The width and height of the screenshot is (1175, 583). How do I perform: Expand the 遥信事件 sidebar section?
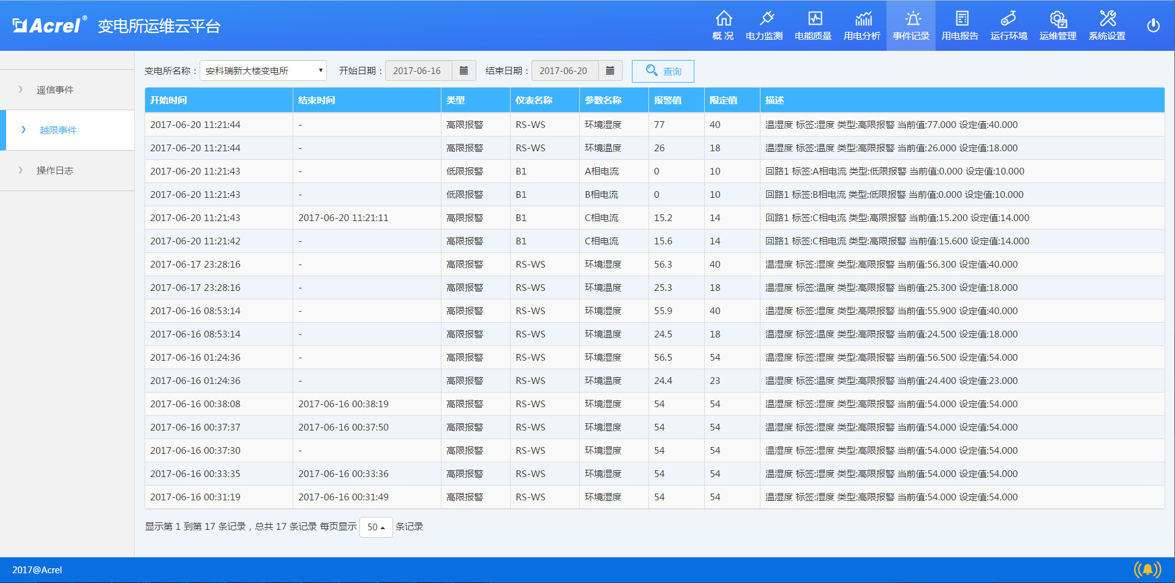pos(56,89)
